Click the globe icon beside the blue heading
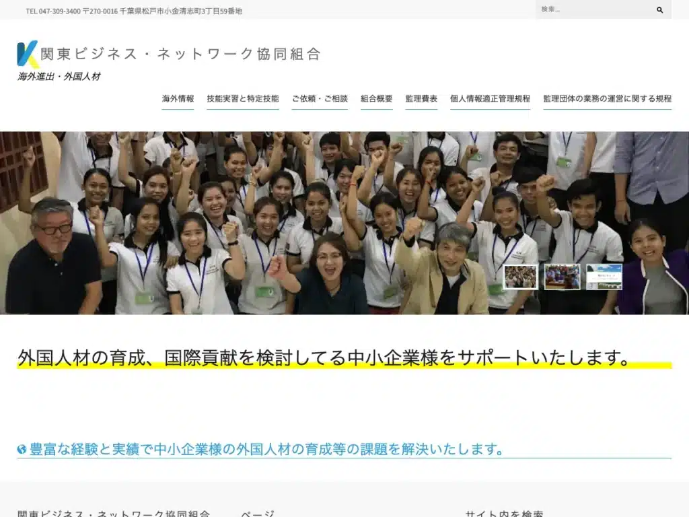This screenshot has width=689, height=517. click(x=22, y=449)
